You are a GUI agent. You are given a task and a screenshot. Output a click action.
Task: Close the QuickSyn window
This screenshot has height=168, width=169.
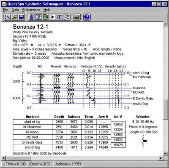(x=164, y=4)
